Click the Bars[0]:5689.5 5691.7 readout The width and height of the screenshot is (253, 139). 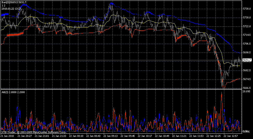click(14, 2)
